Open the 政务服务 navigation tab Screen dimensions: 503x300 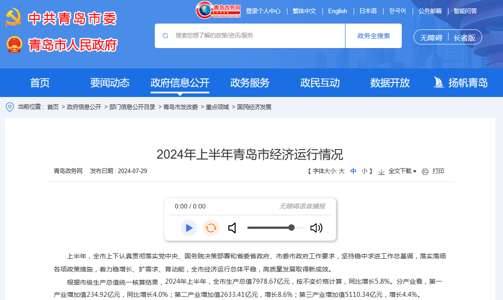click(x=250, y=82)
